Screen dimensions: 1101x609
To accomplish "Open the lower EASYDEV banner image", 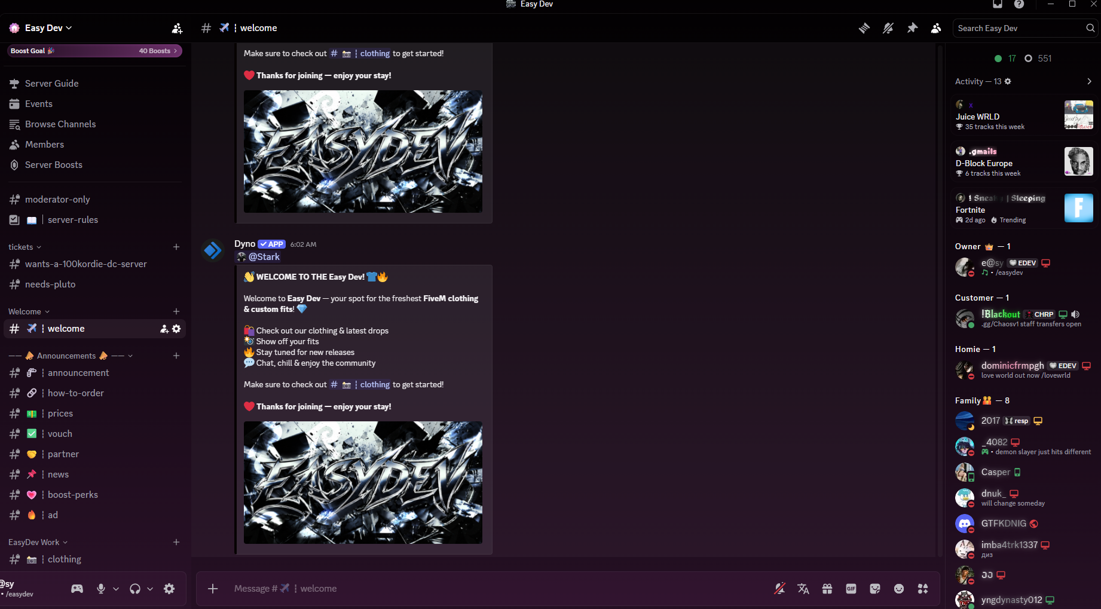I will [363, 483].
